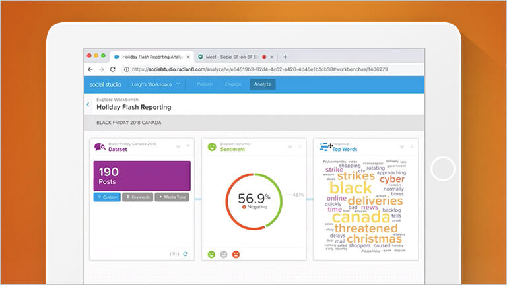Select the Analyze section
This screenshot has width=507, height=285.
(x=263, y=84)
